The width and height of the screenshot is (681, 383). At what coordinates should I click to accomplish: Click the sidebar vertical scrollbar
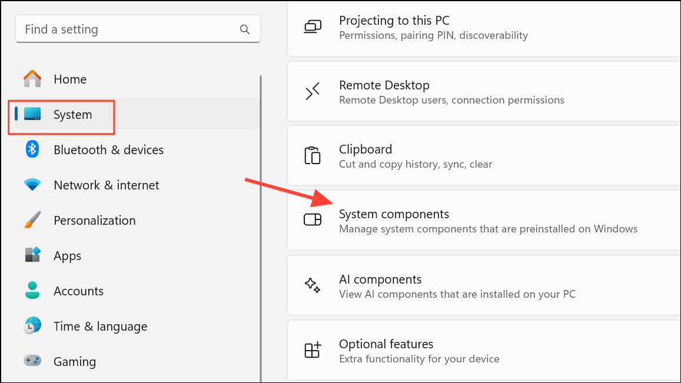click(x=261, y=228)
